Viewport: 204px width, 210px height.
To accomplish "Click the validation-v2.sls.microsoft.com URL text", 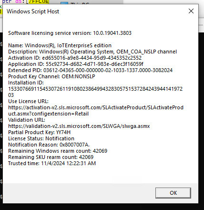I will click(x=79, y=126).
